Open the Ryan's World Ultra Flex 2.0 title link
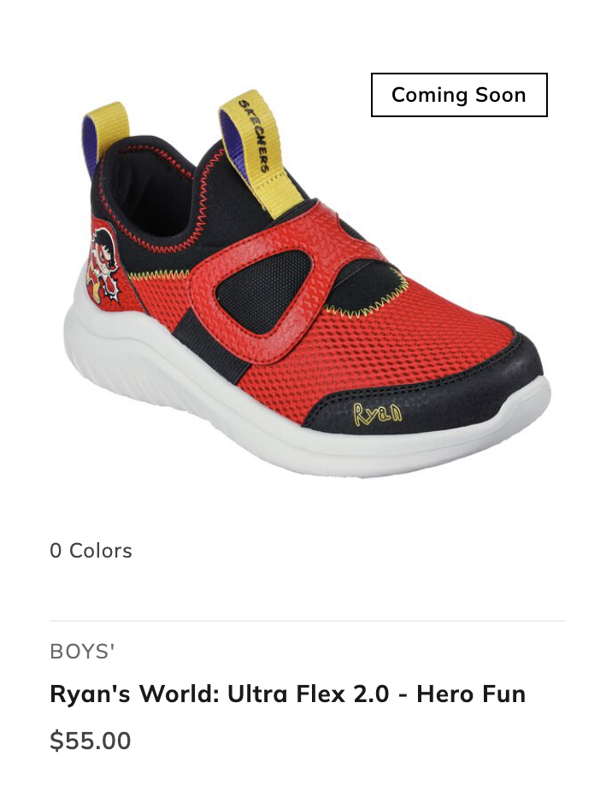The height and width of the screenshot is (809, 612). pos(288,694)
